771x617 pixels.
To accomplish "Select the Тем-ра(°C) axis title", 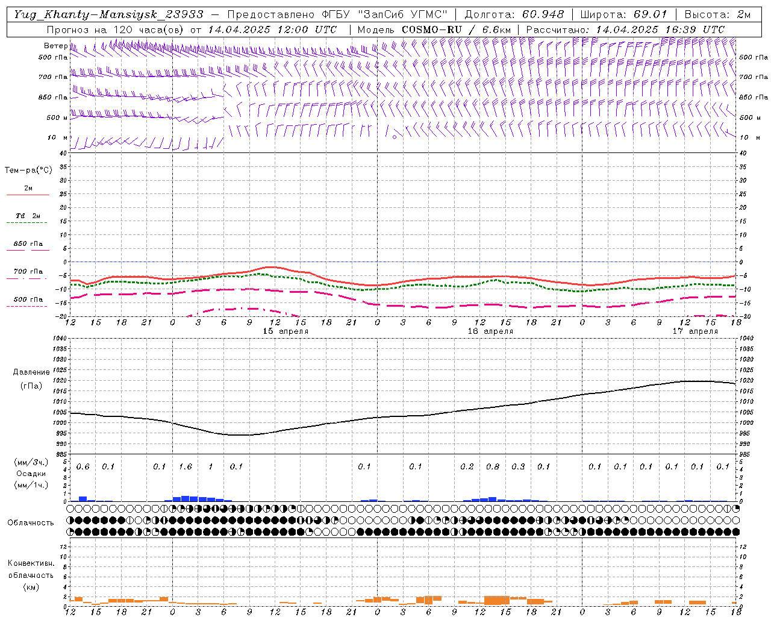I will coord(28,171).
